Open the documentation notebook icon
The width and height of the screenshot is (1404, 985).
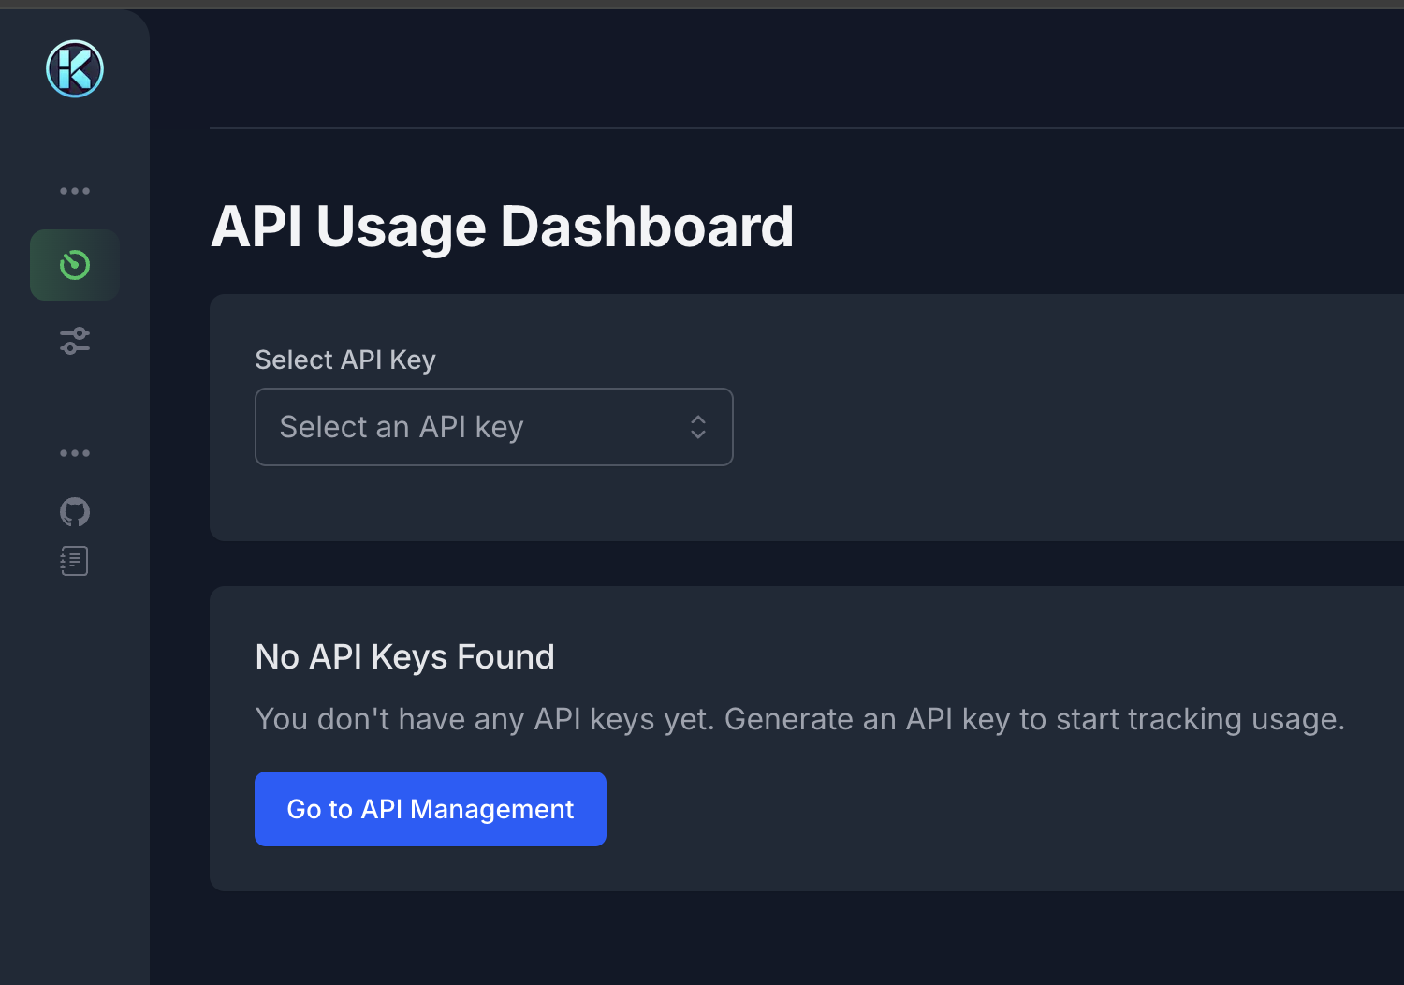pyautogui.click(x=75, y=561)
